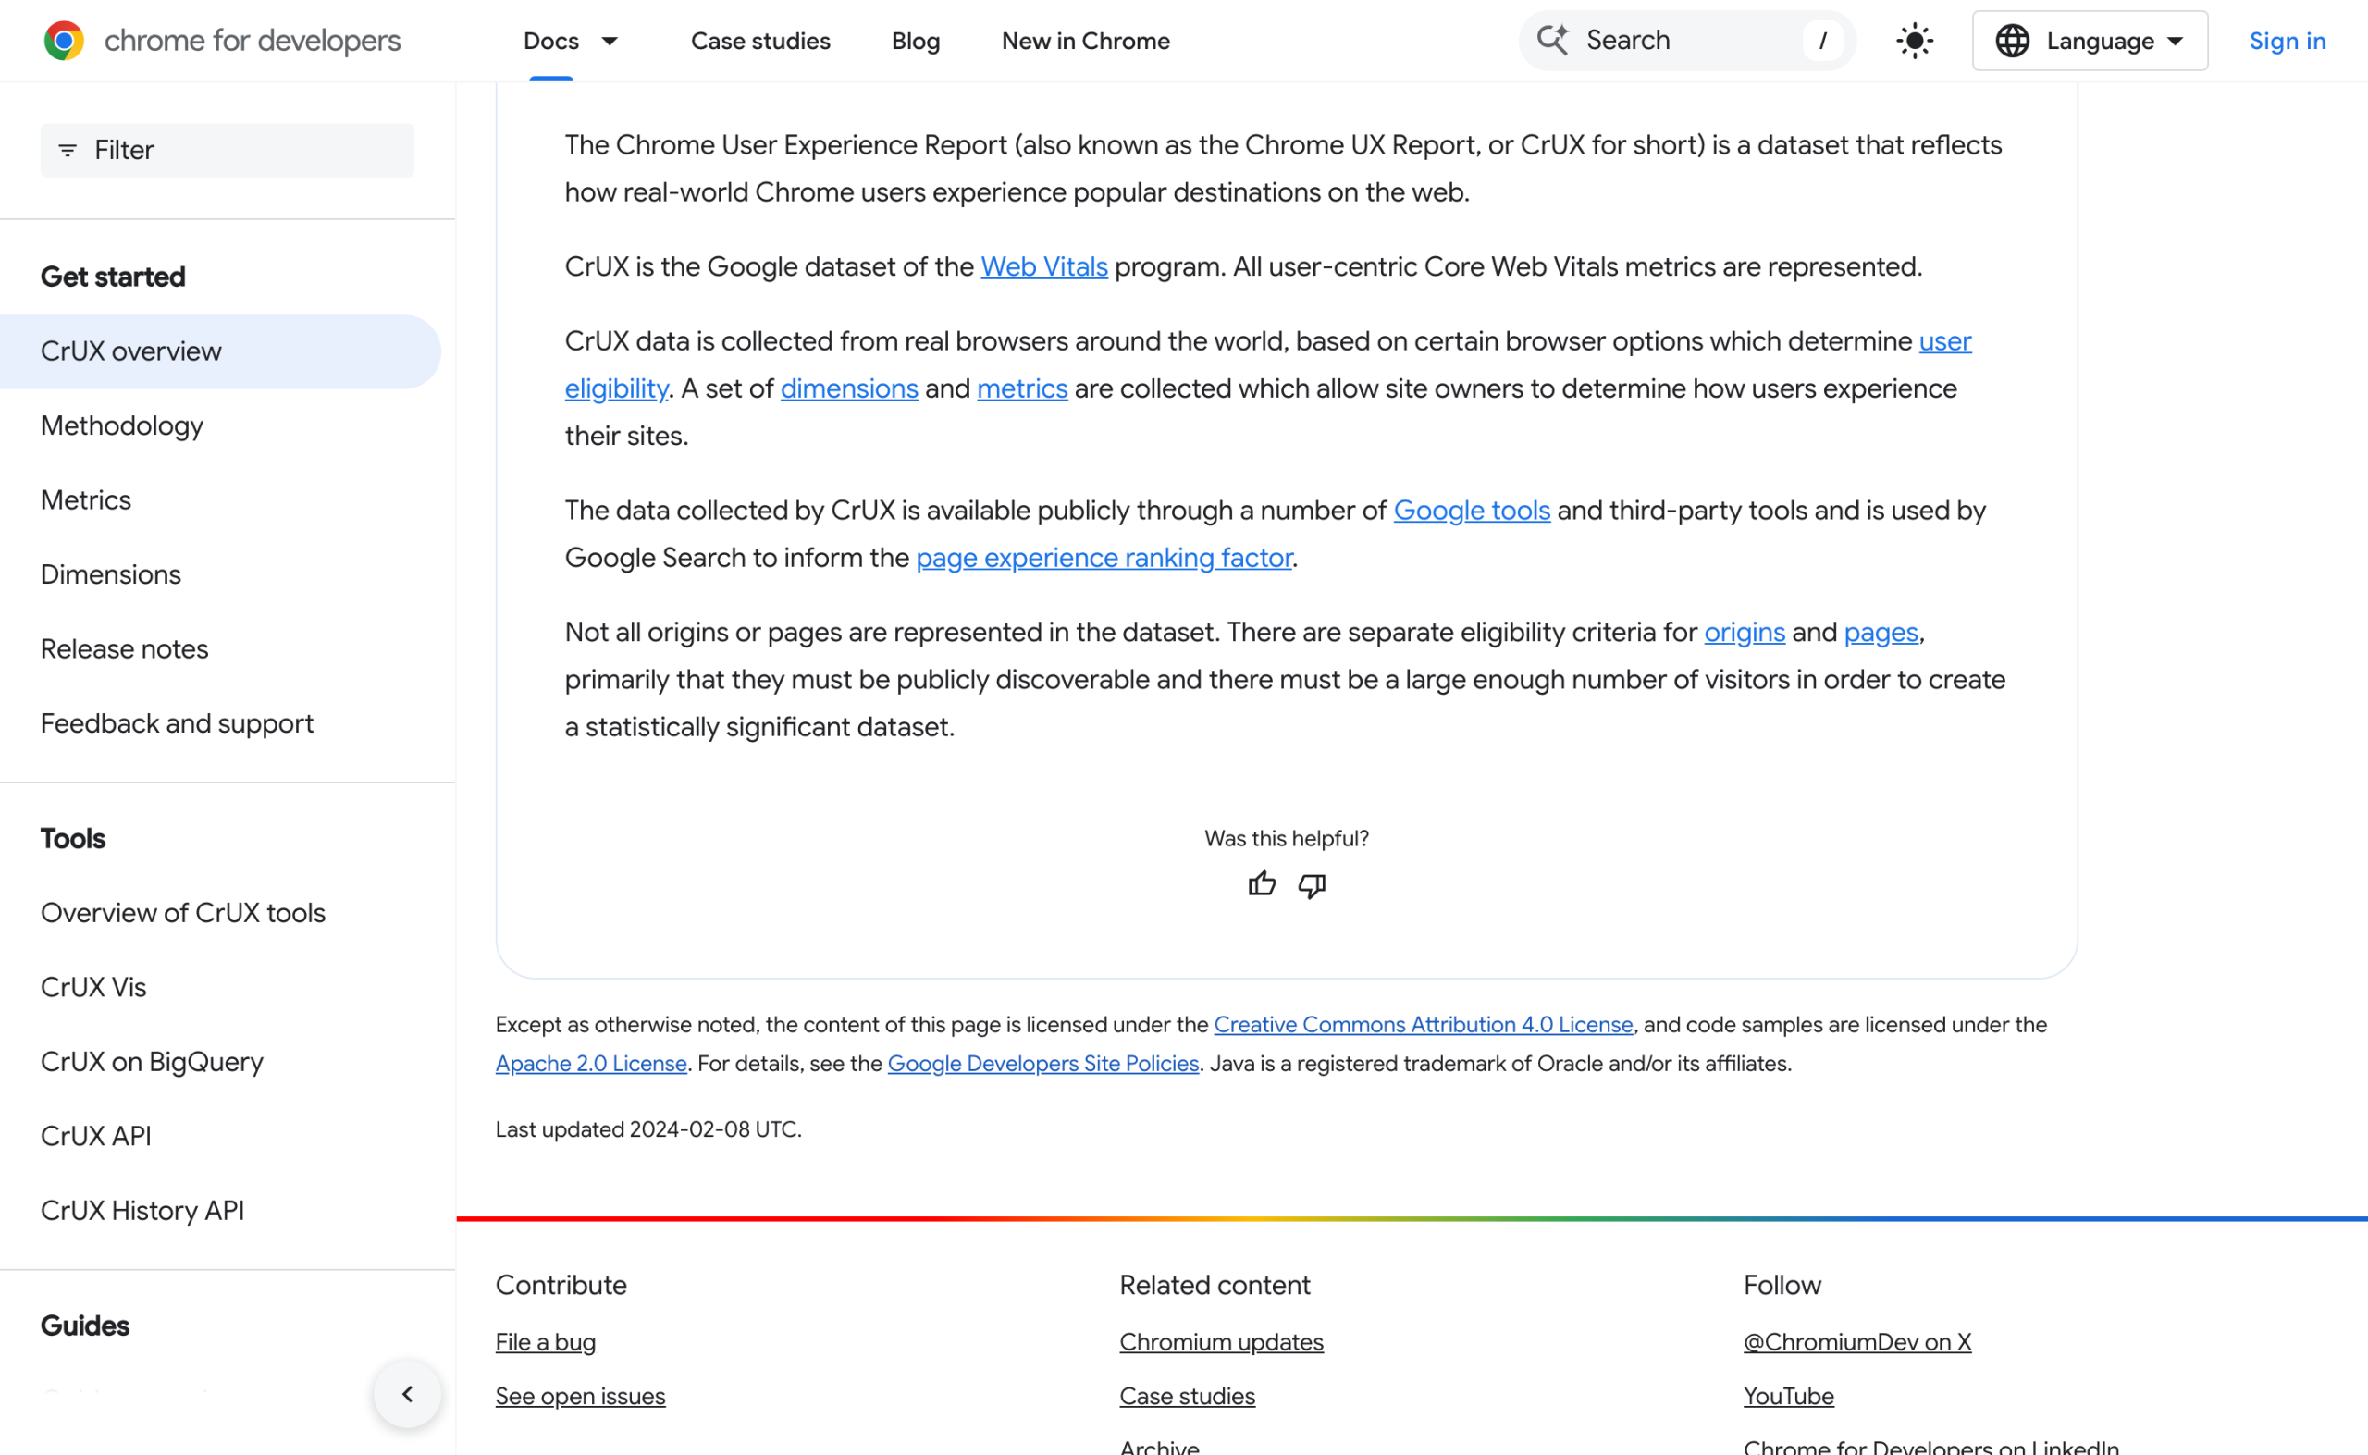Click the Guides section heading
The width and height of the screenshot is (2368, 1455).
point(85,1326)
